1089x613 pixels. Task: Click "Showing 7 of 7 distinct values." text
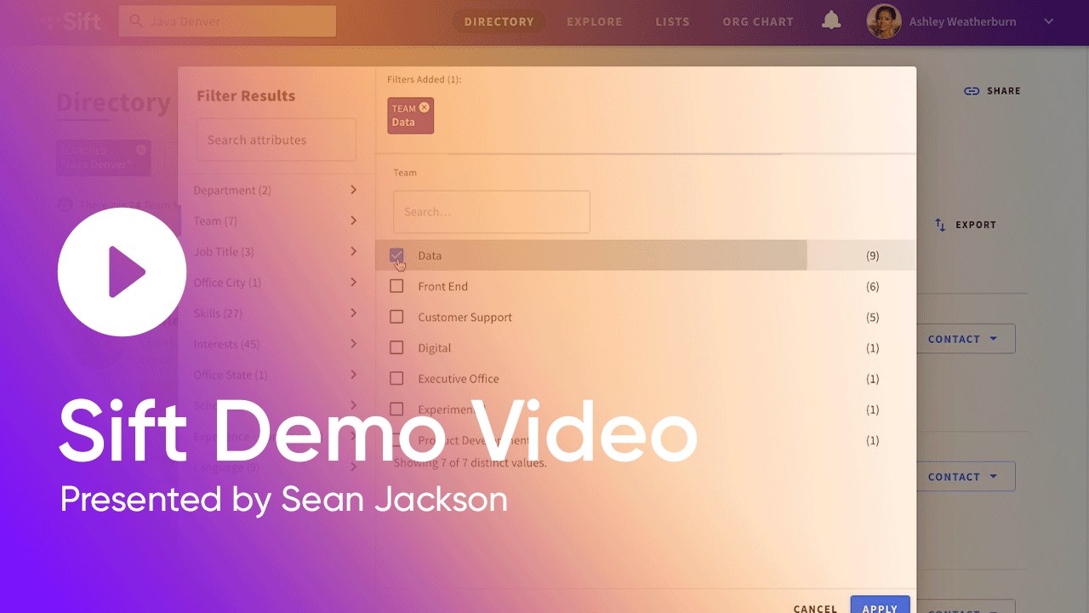click(470, 463)
